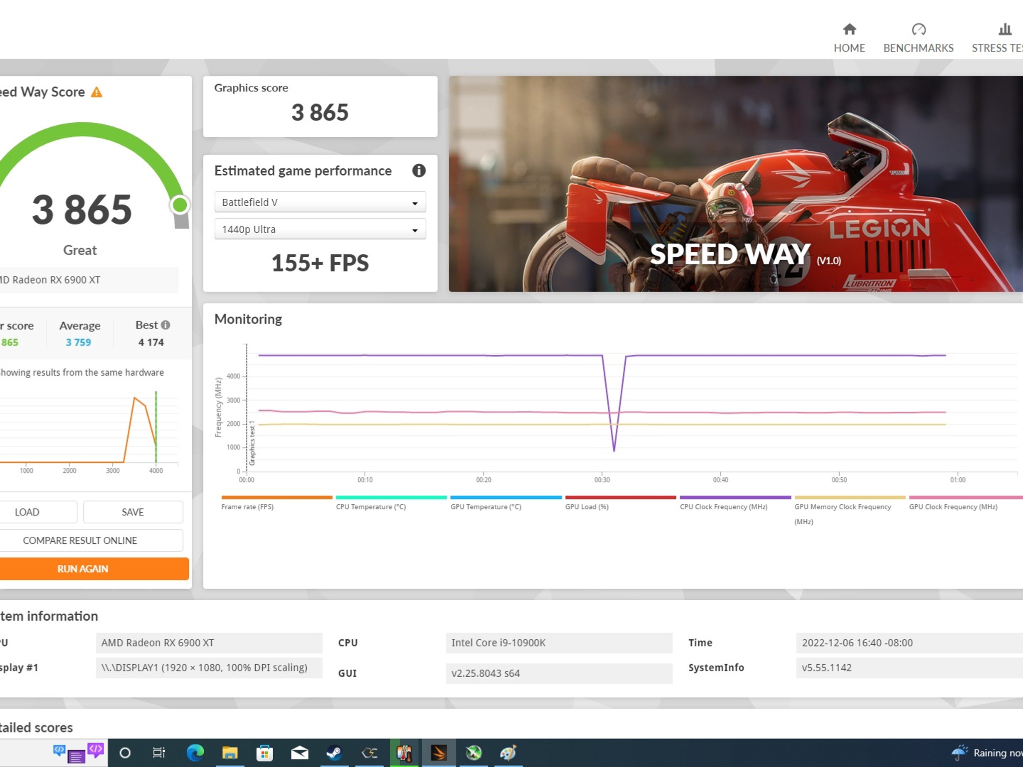The image size is (1023, 767).
Task: Open the Stress Tests tab
Action: point(997,38)
